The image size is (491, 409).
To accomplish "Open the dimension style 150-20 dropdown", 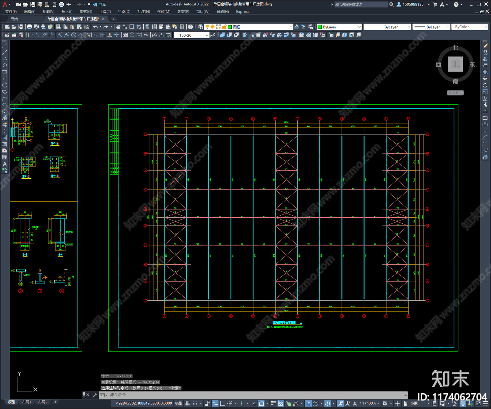I will pos(191,35).
